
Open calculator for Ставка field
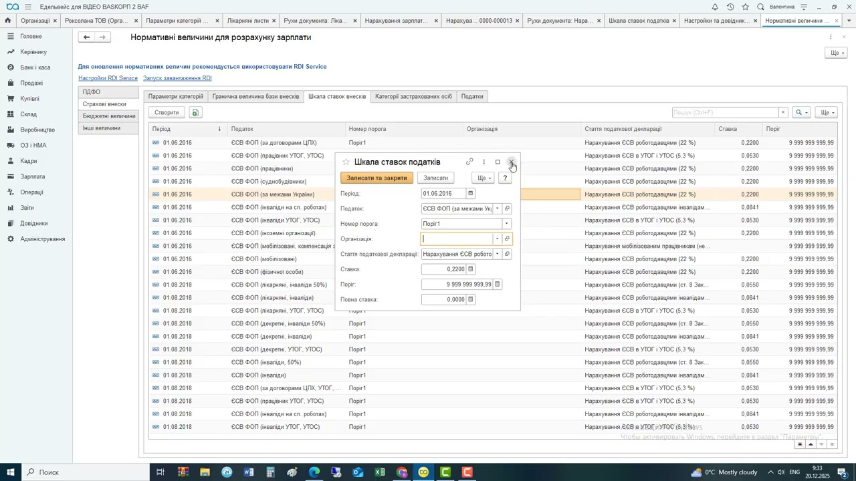coord(471,269)
